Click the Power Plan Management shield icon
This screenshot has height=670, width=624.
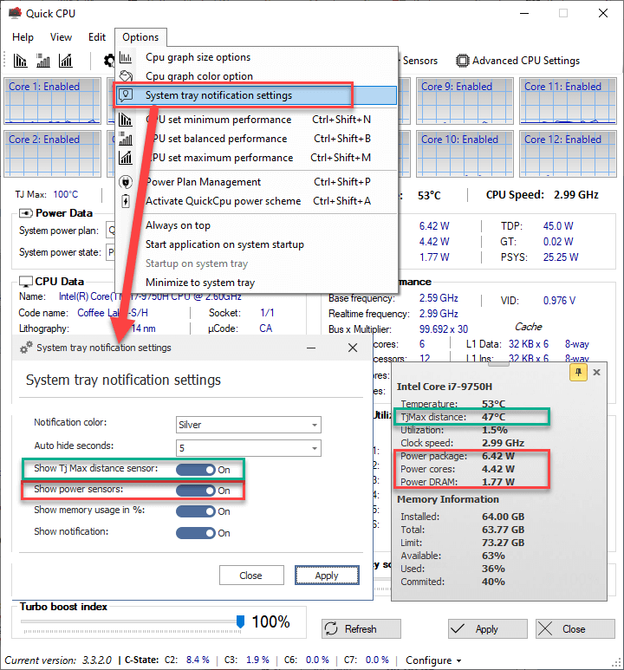pos(126,182)
